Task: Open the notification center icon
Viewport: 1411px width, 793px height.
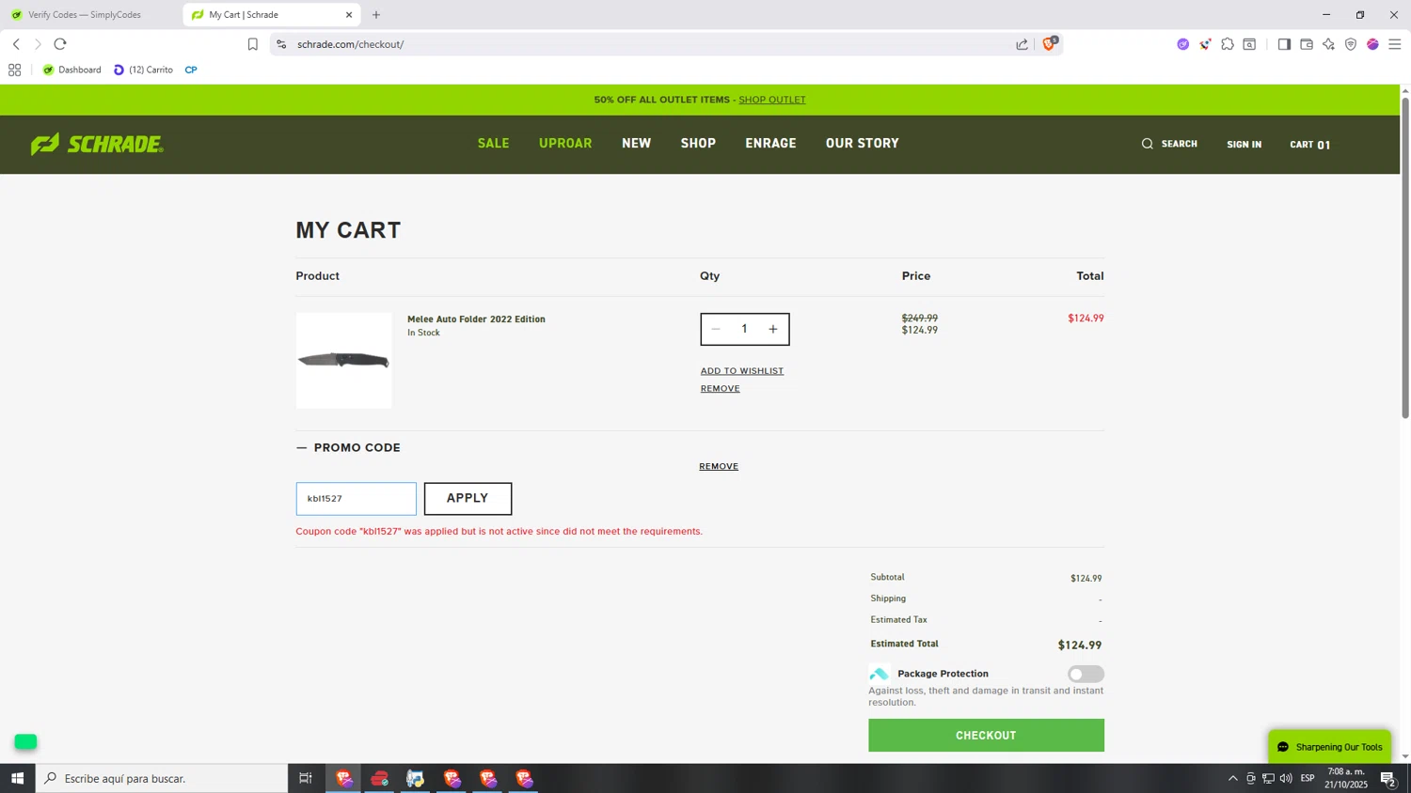Action: 1388,778
